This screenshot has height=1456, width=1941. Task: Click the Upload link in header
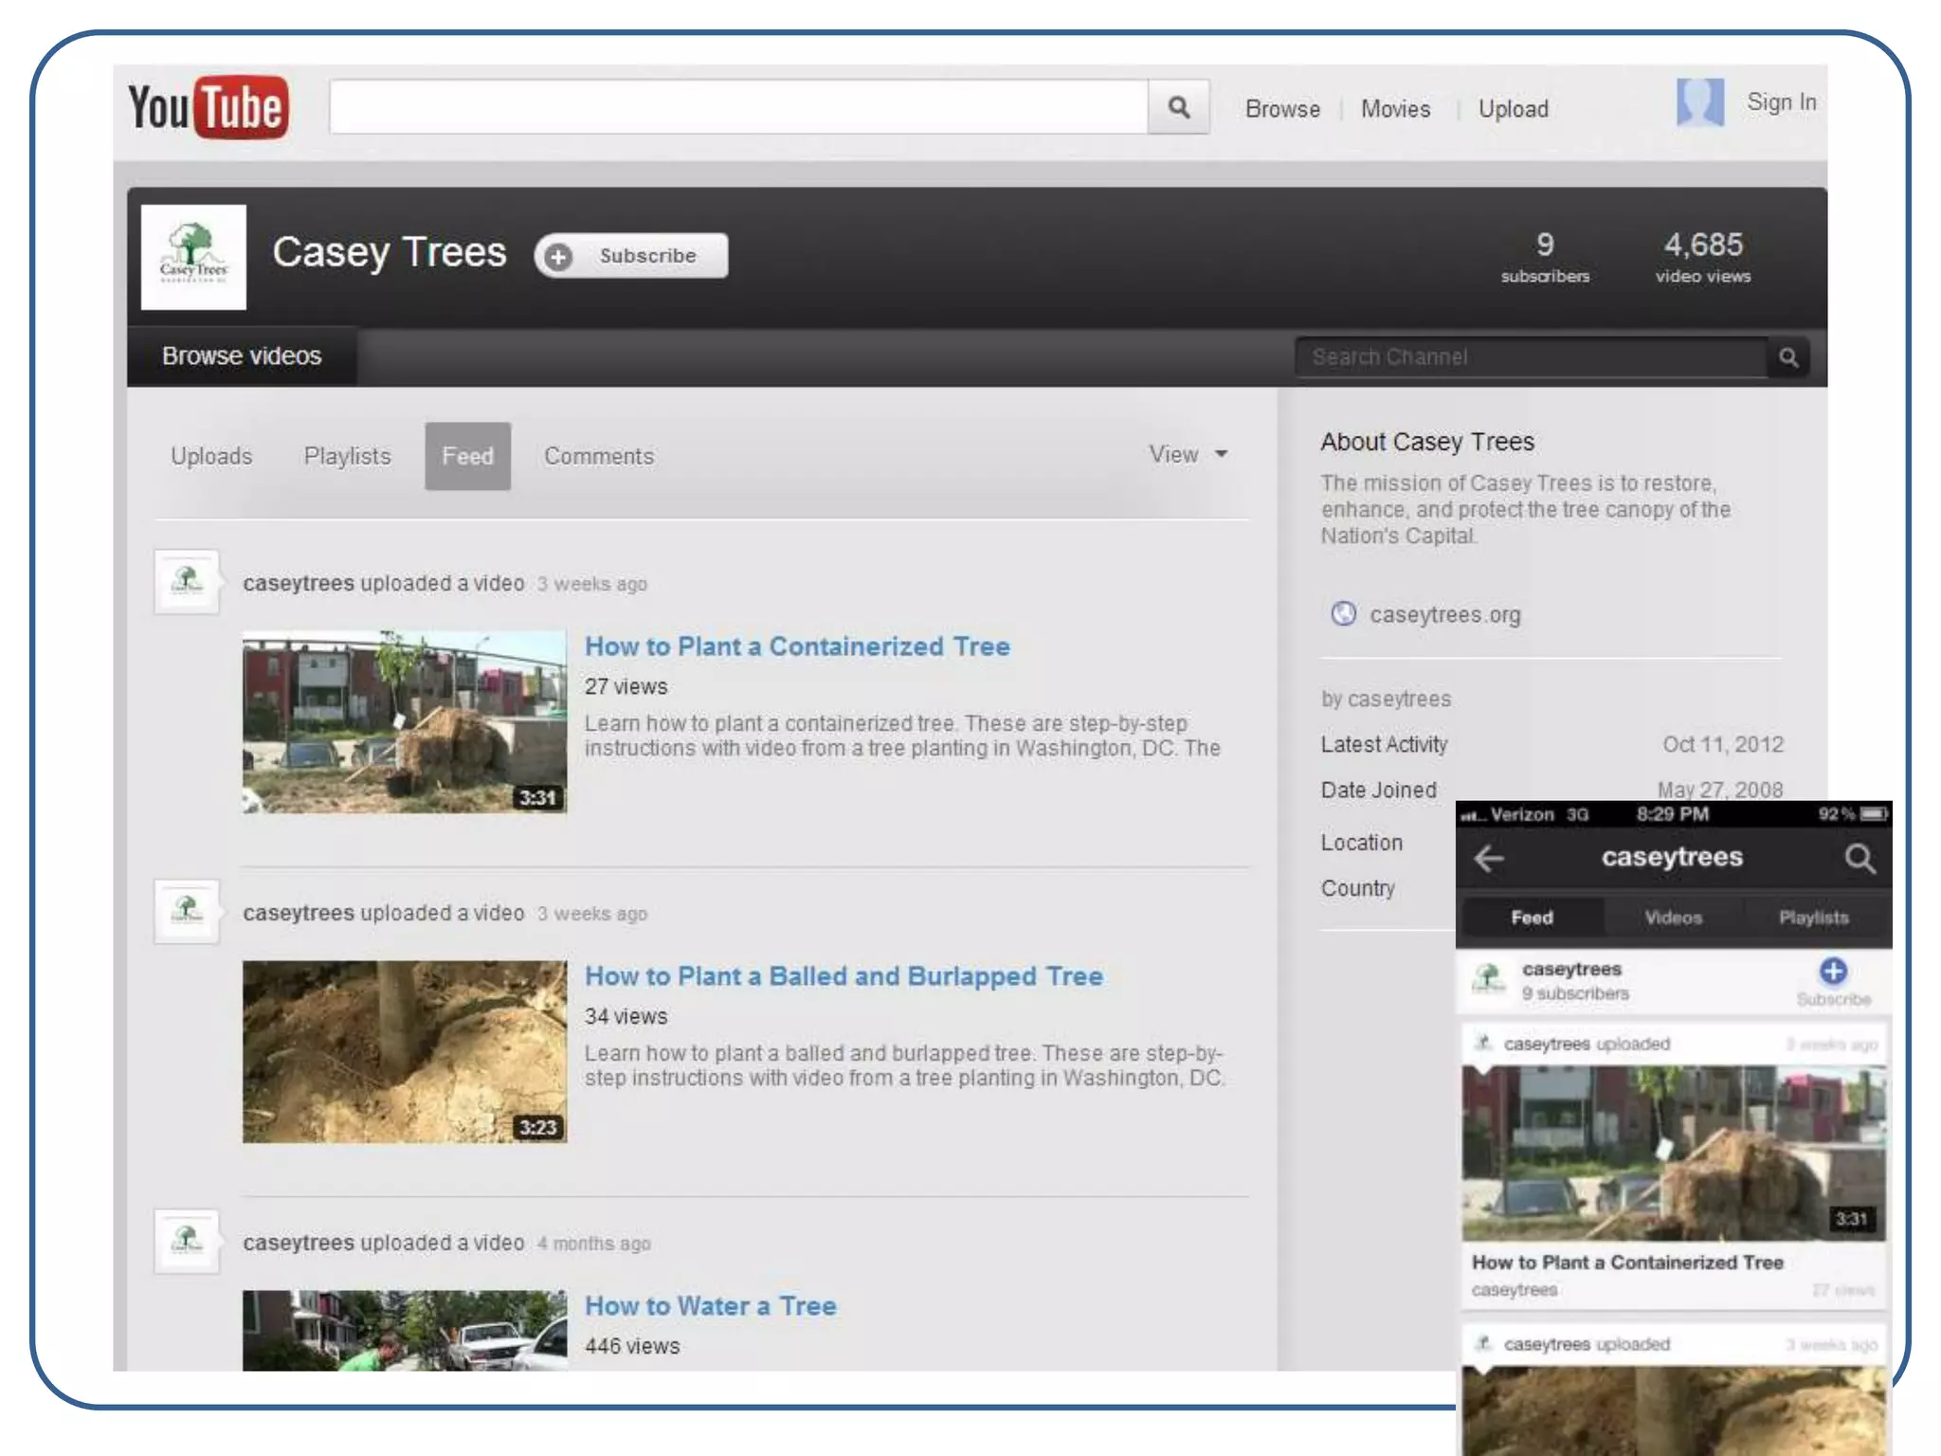tap(1513, 109)
